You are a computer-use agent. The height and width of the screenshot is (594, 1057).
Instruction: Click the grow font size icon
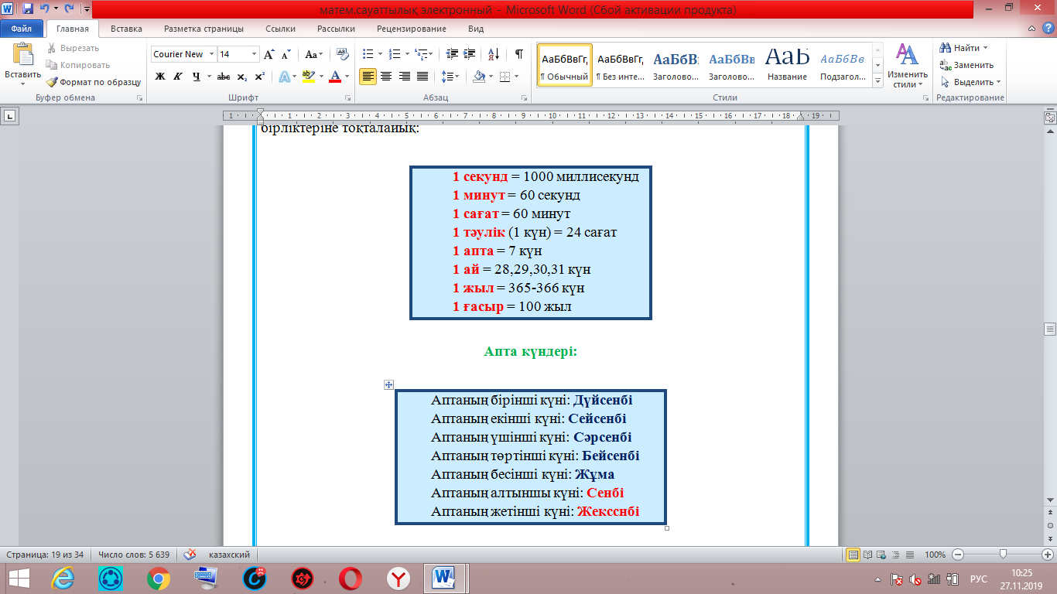[269, 54]
